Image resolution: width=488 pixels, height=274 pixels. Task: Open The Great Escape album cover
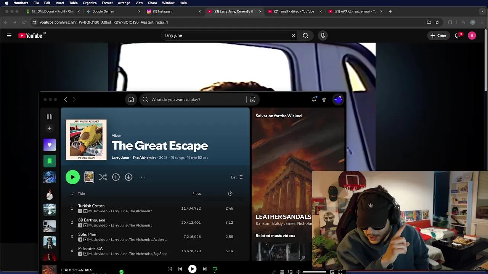tap(86, 140)
